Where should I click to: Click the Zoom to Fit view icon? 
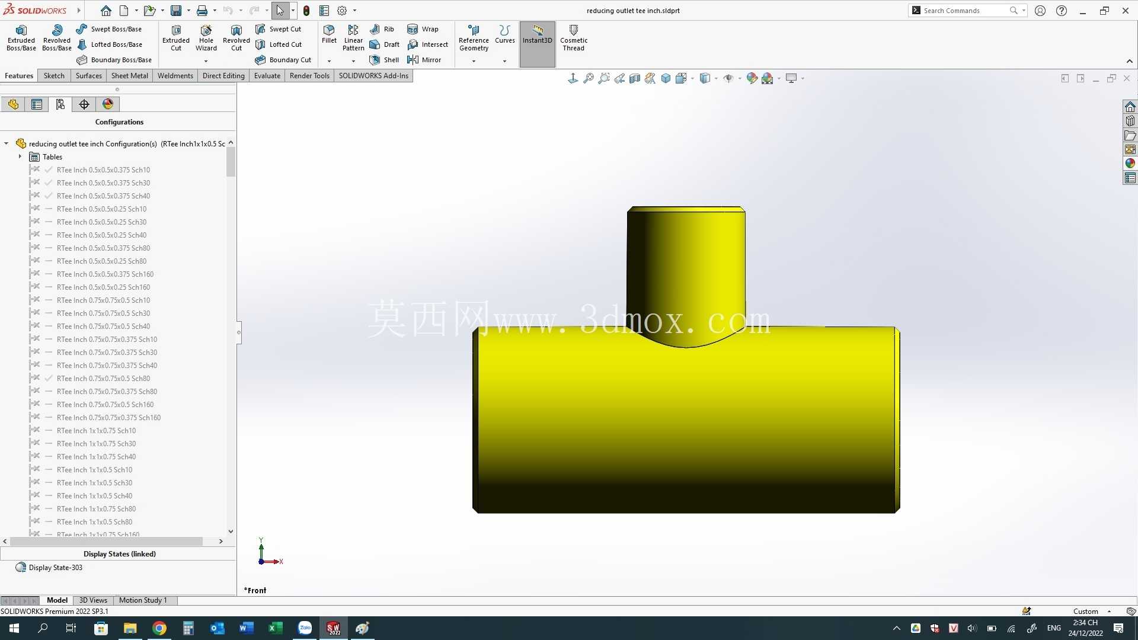pyautogui.click(x=589, y=78)
